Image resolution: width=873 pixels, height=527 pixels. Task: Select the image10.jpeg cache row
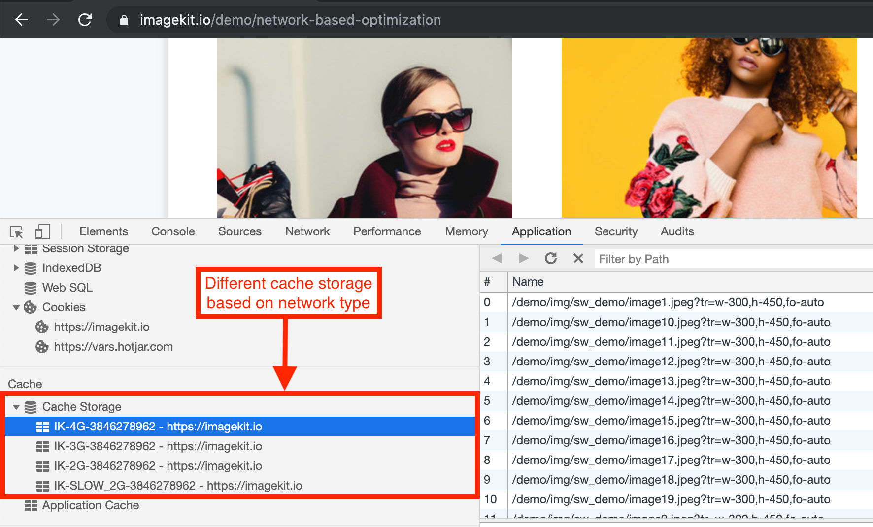pos(676,322)
